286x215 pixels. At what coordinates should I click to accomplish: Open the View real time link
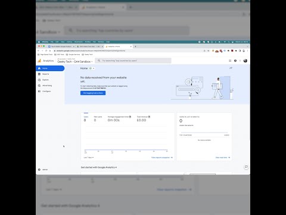click(223, 158)
